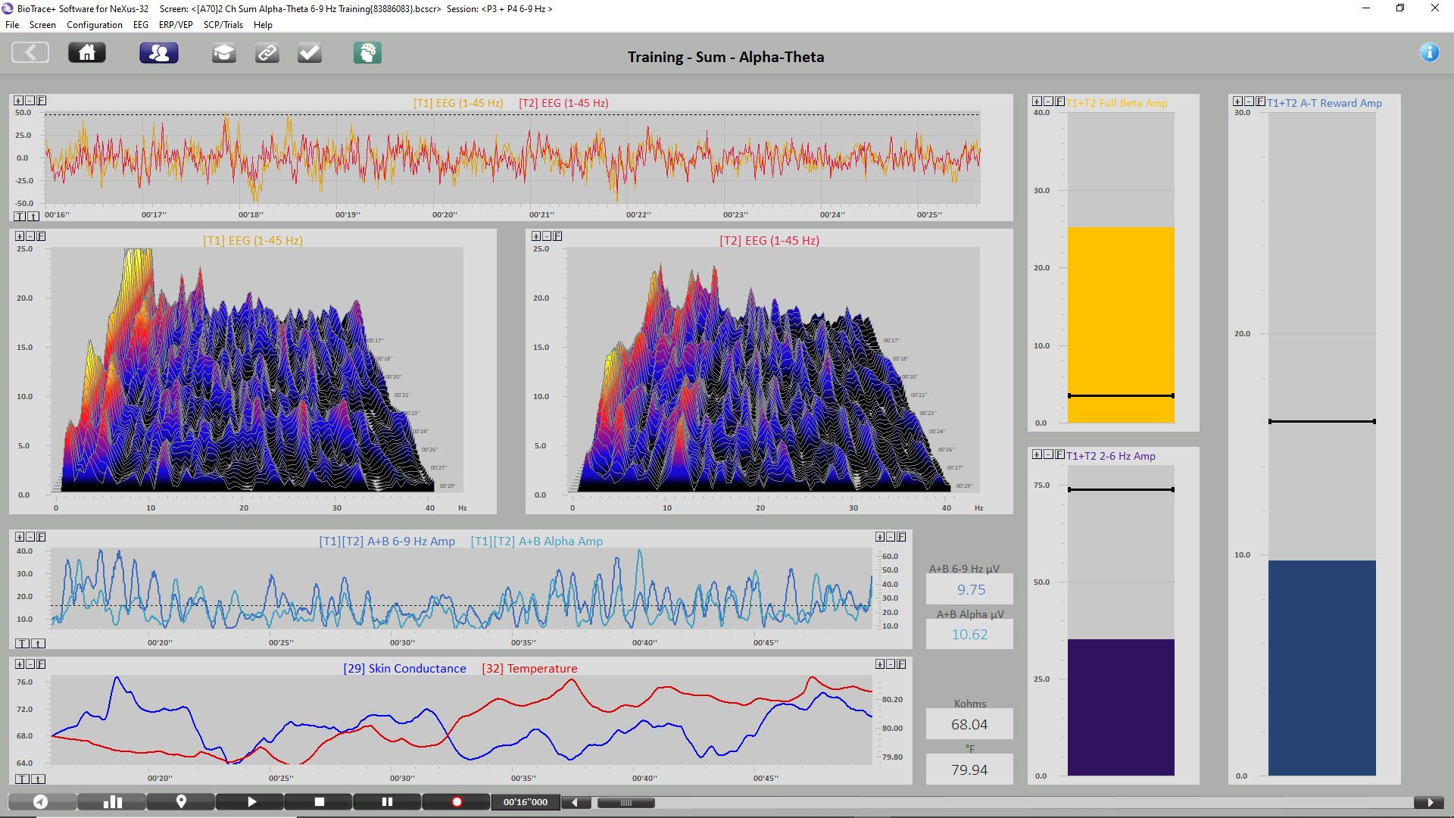Zoom in Skin Conductance chart left plus button
The width and height of the screenshot is (1454, 818).
click(x=20, y=664)
